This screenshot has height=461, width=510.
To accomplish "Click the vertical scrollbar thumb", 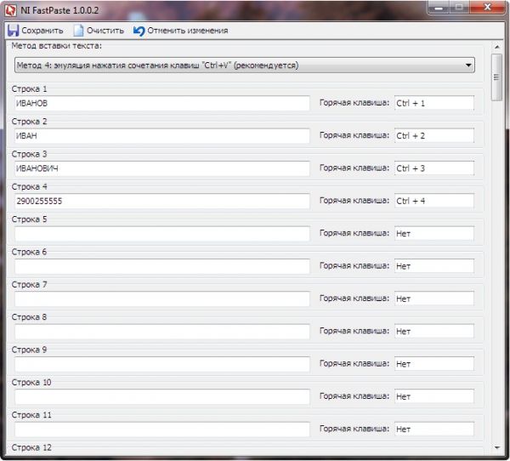I will click(x=496, y=77).
